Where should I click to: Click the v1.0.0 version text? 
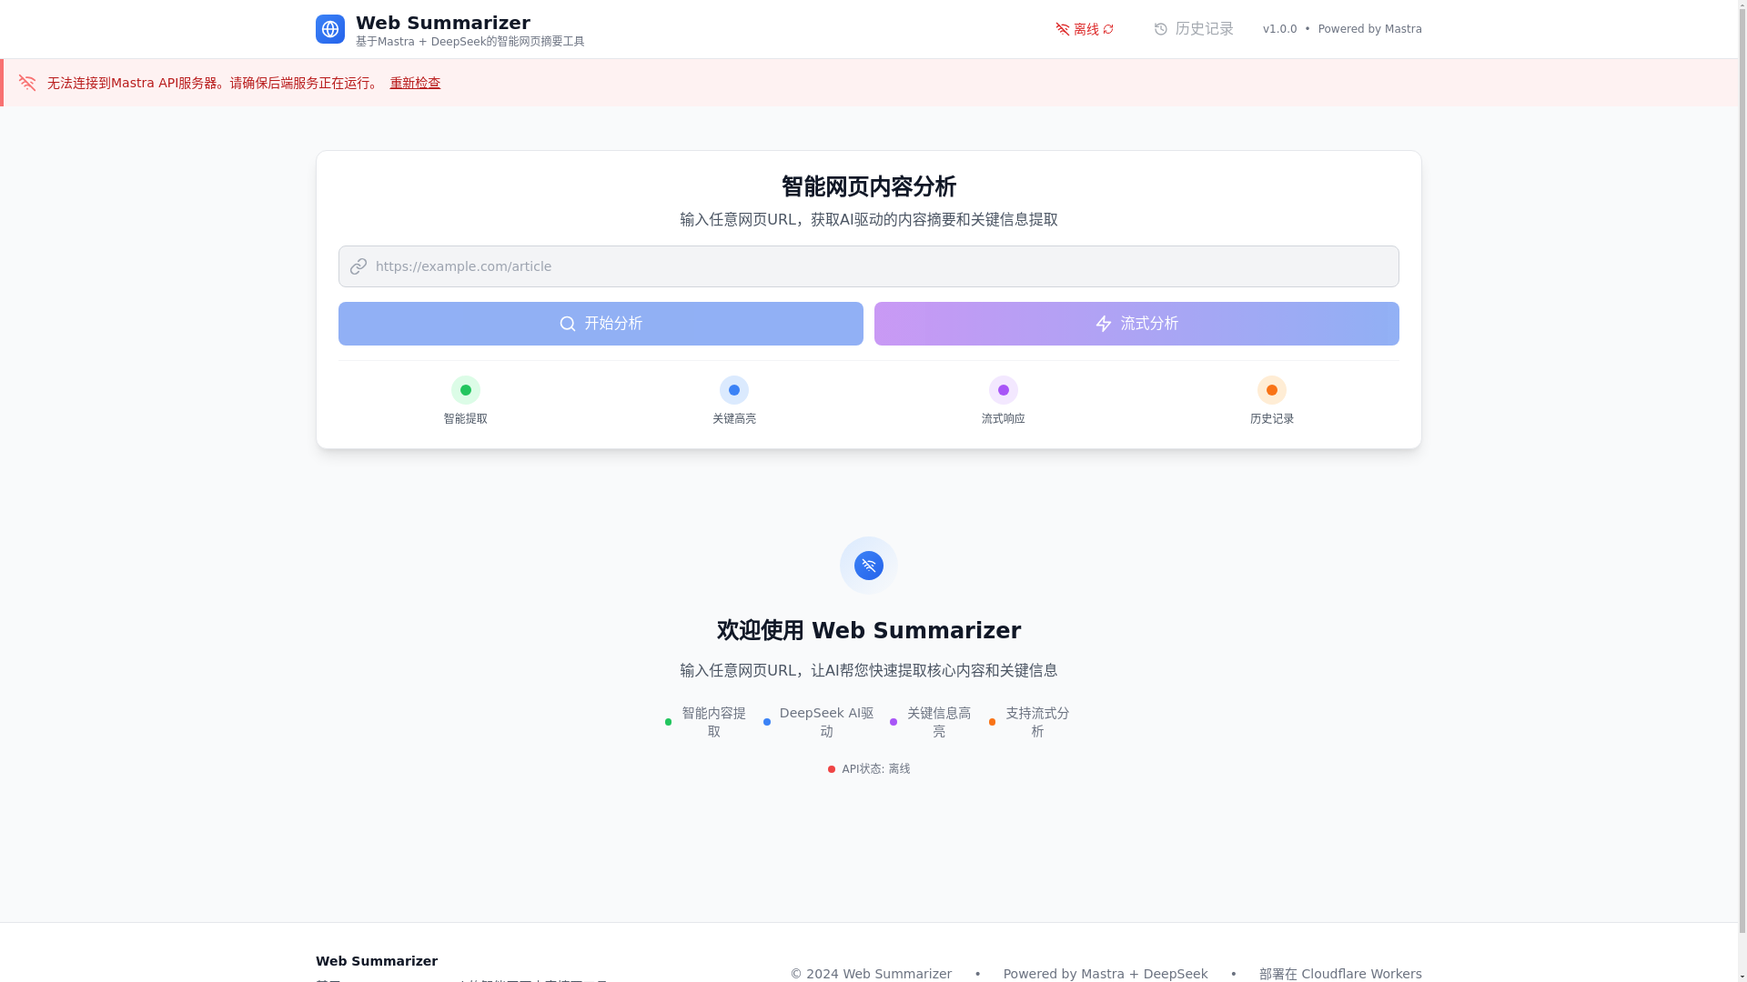pos(1280,29)
